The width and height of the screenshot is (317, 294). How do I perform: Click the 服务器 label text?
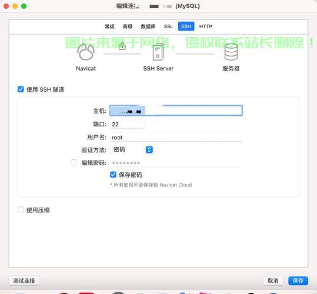tap(231, 68)
